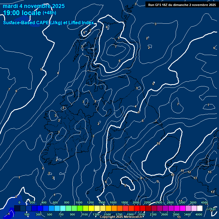Click the "600" legend value

click(55, 202)
